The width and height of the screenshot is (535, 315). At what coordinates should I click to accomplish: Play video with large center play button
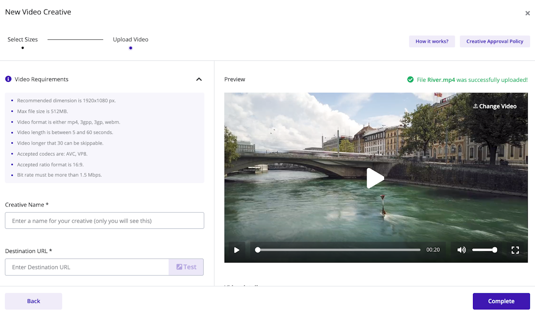(375, 178)
